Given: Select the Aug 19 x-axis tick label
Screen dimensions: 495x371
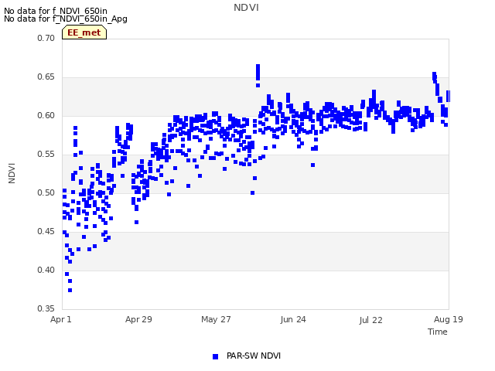Looking at the screenshot, I should (449, 319).
